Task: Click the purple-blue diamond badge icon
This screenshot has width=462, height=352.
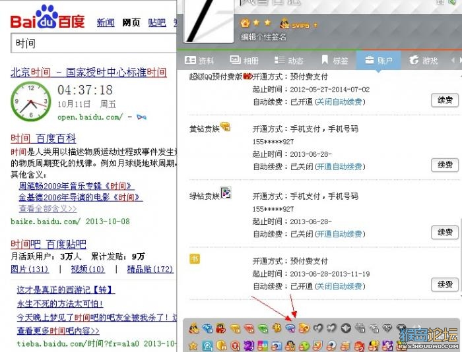Action: (x=290, y=328)
